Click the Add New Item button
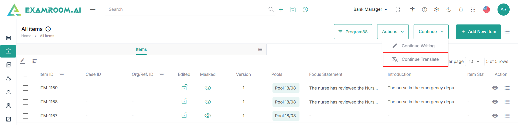The image size is (518, 125). [478, 32]
